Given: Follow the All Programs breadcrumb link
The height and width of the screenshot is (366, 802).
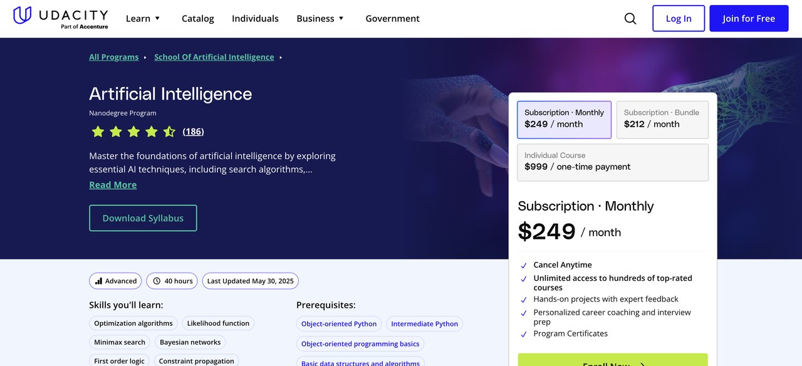Looking at the screenshot, I should pyautogui.click(x=114, y=57).
